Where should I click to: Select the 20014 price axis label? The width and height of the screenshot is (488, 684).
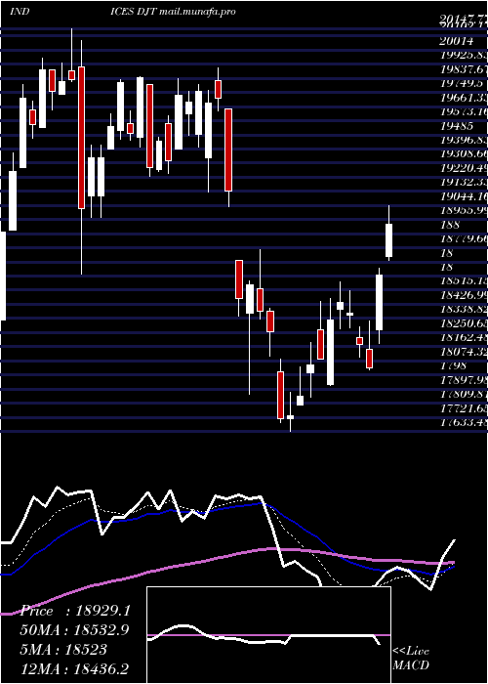point(457,41)
